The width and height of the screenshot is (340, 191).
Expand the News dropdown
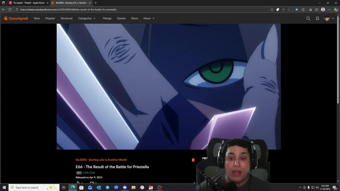click(149, 18)
